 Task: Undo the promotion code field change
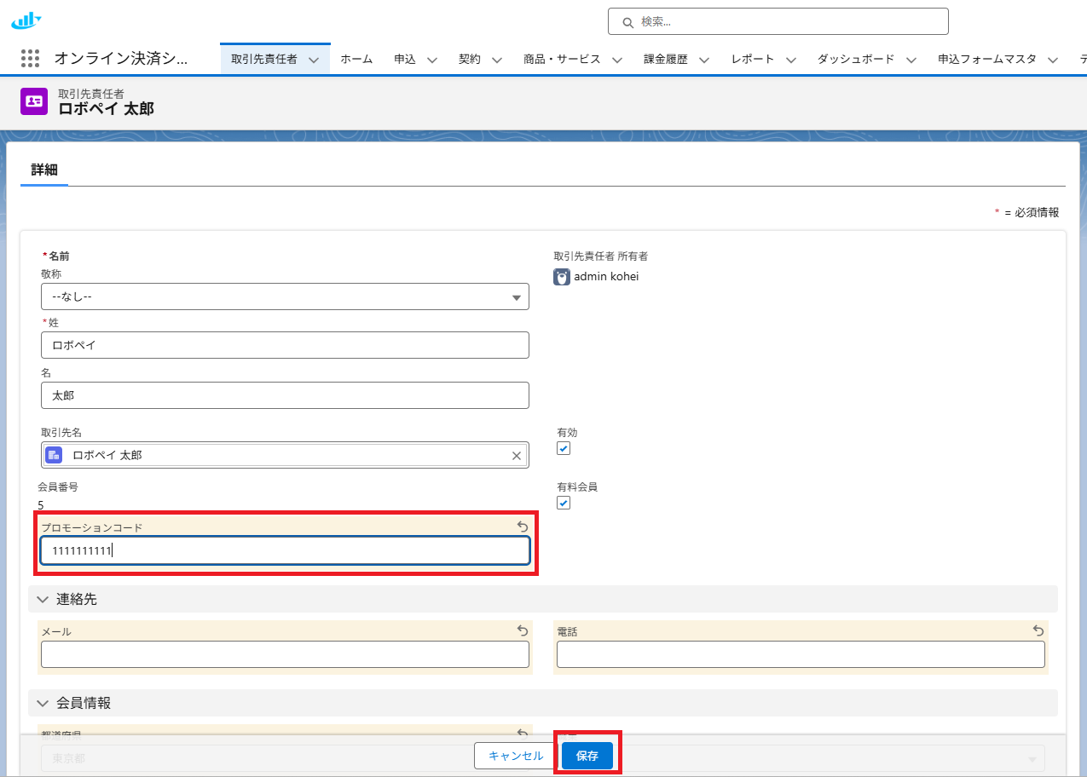coord(523,527)
